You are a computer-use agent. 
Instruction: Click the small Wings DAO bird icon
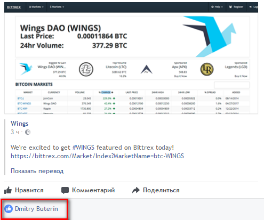(26, 69)
